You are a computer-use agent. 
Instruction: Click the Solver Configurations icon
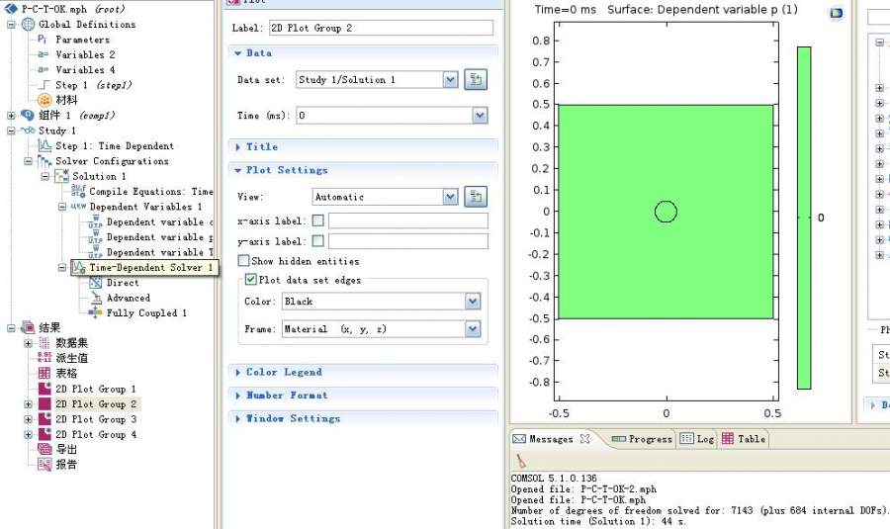tap(44, 161)
